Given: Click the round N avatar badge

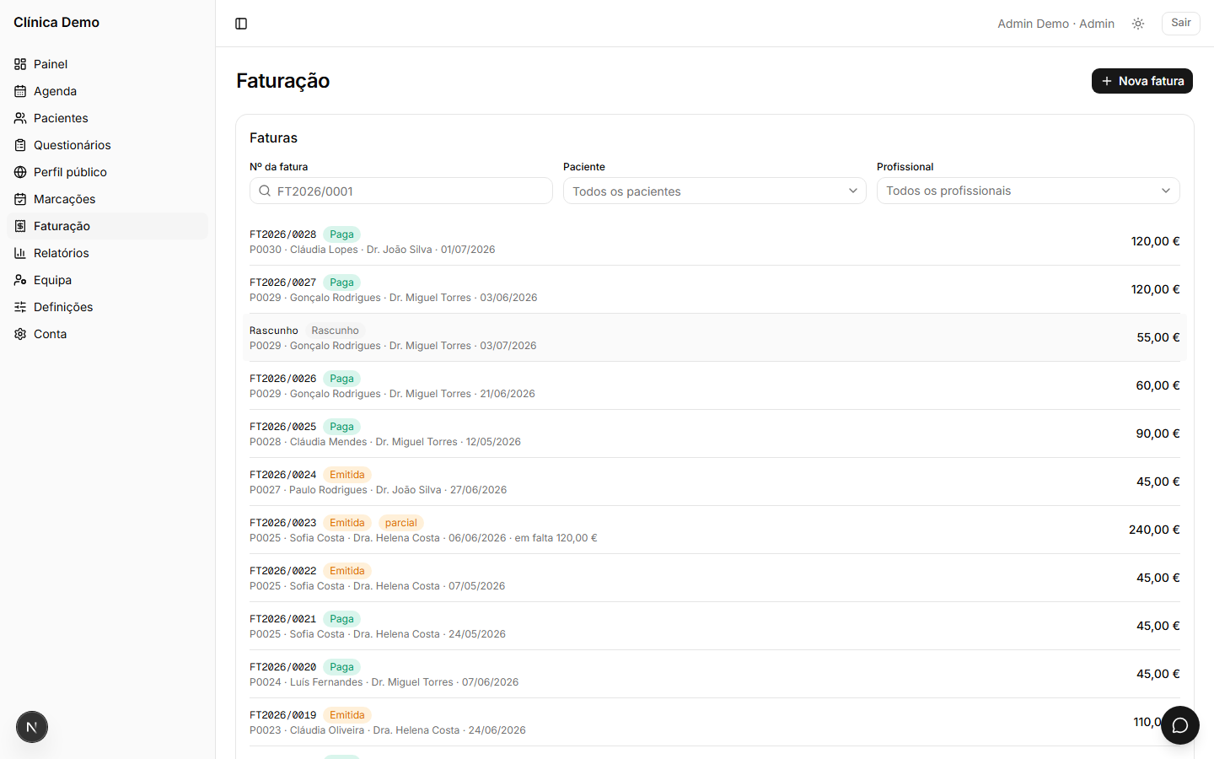Looking at the screenshot, I should click(32, 727).
